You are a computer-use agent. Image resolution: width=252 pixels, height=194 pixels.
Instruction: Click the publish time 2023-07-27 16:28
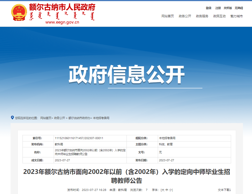[94, 190]
